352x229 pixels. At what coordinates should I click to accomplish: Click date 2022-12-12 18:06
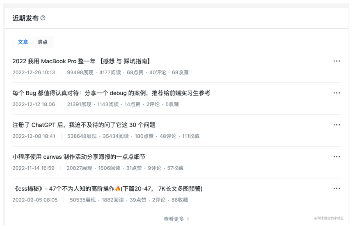pyautogui.click(x=34, y=104)
